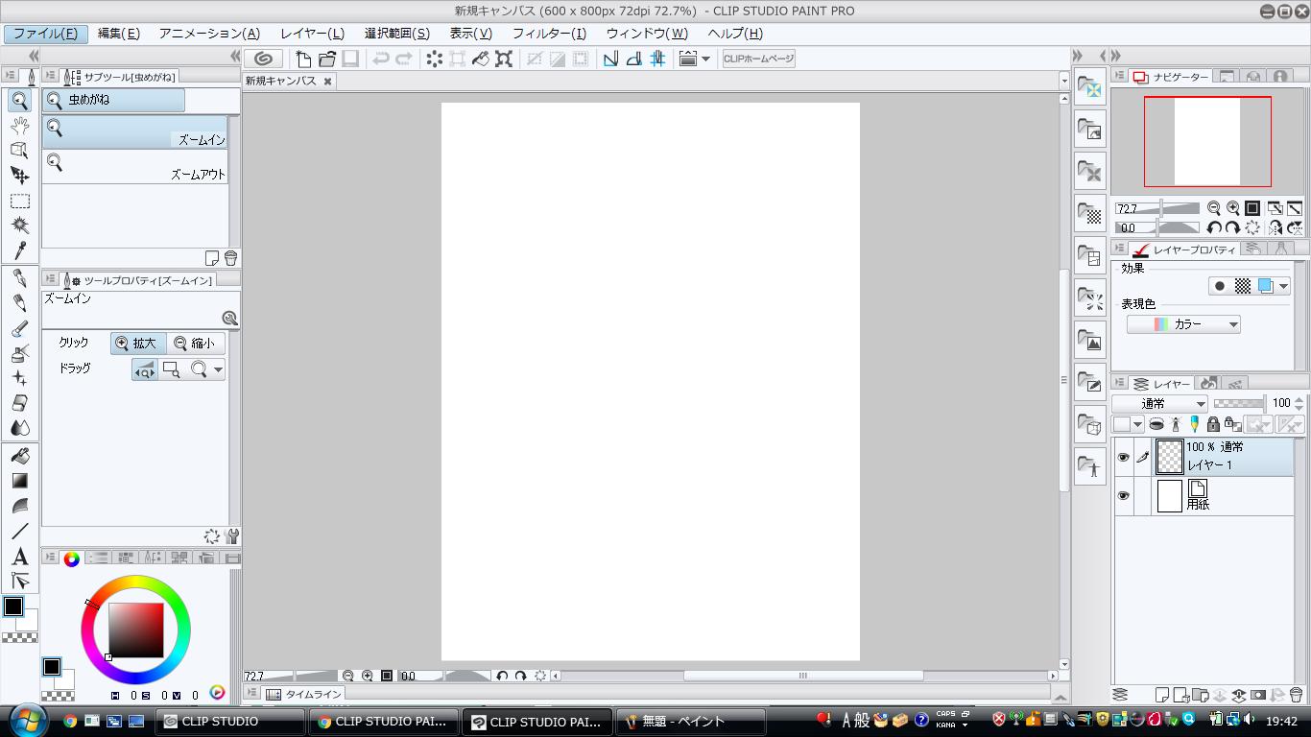Choose the ズームアウト sub tool

click(x=134, y=166)
